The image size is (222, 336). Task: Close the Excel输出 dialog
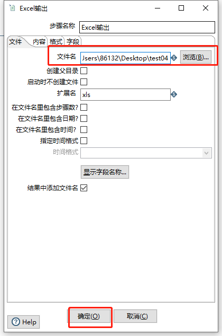click(x=206, y=8)
